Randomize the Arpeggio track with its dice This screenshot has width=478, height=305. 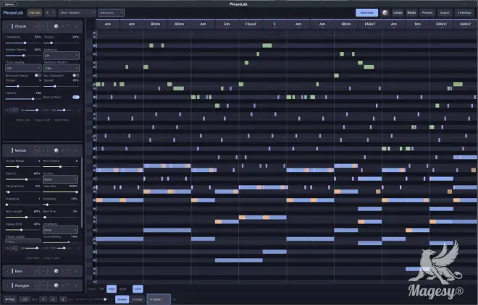click(x=56, y=285)
